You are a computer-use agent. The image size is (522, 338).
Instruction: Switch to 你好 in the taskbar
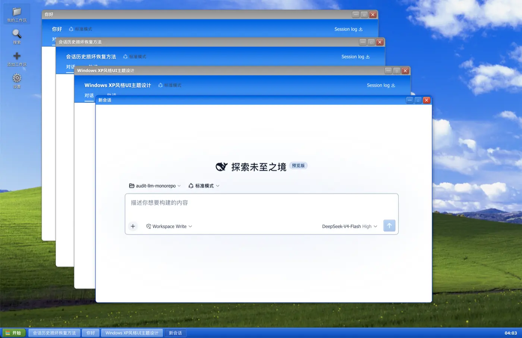[91, 333]
